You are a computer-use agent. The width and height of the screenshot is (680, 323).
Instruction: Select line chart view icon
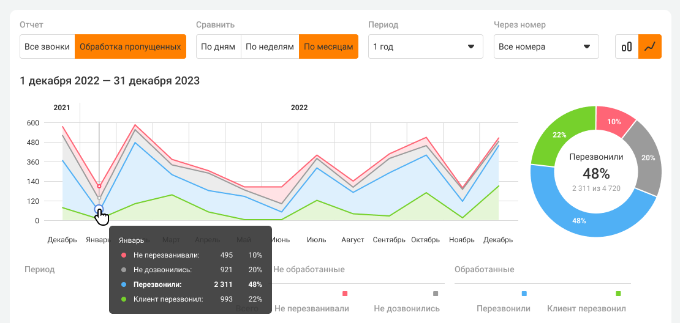[x=650, y=46]
